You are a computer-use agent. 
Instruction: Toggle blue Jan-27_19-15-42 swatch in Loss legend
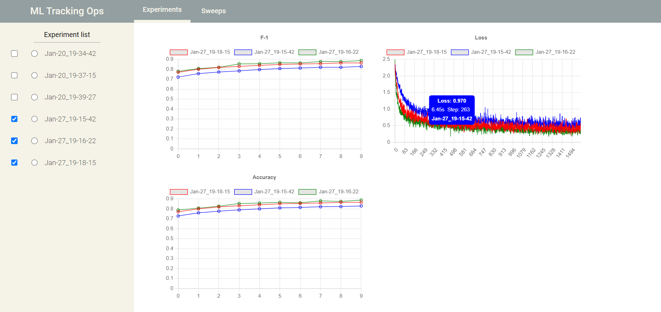click(460, 52)
